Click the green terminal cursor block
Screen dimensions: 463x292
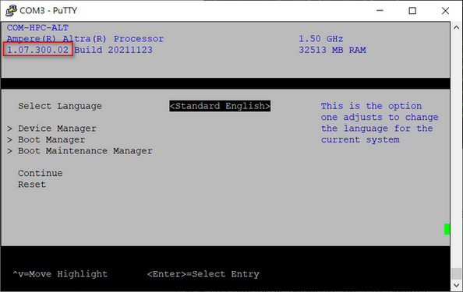tap(447, 229)
